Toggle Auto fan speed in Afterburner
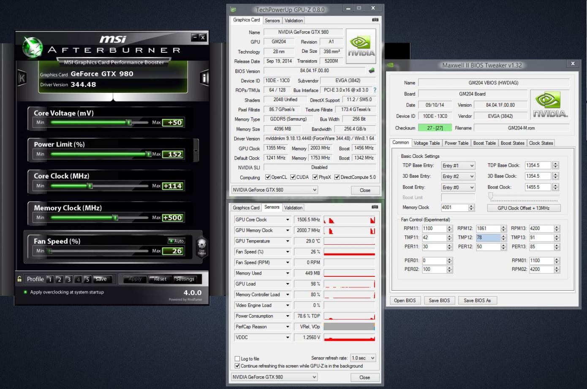This screenshot has width=587, height=389. (x=176, y=241)
